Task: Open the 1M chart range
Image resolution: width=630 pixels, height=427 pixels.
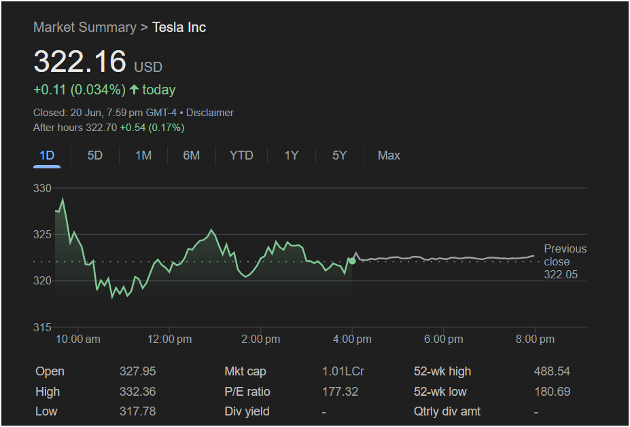Action: pyautogui.click(x=143, y=155)
